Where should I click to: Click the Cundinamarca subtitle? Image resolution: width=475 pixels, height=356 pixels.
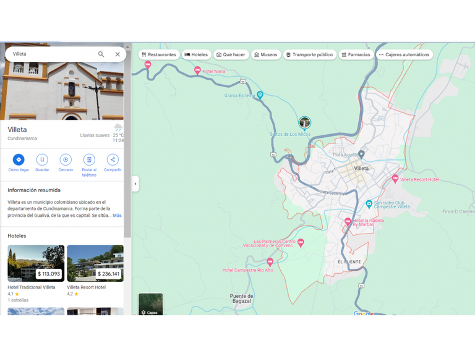pyautogui.click(x=22, y=138)
